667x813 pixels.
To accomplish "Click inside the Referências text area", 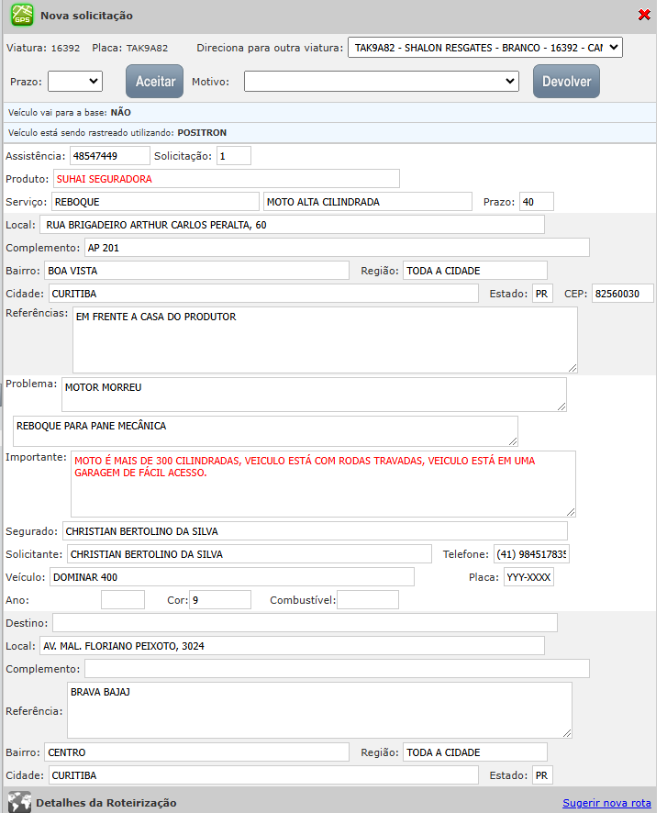I will click(x=325, y=340).
